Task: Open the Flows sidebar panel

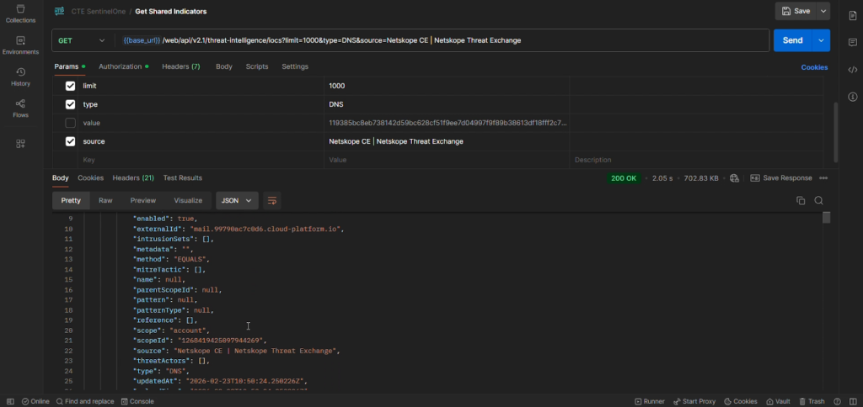Action: (20, 108)
